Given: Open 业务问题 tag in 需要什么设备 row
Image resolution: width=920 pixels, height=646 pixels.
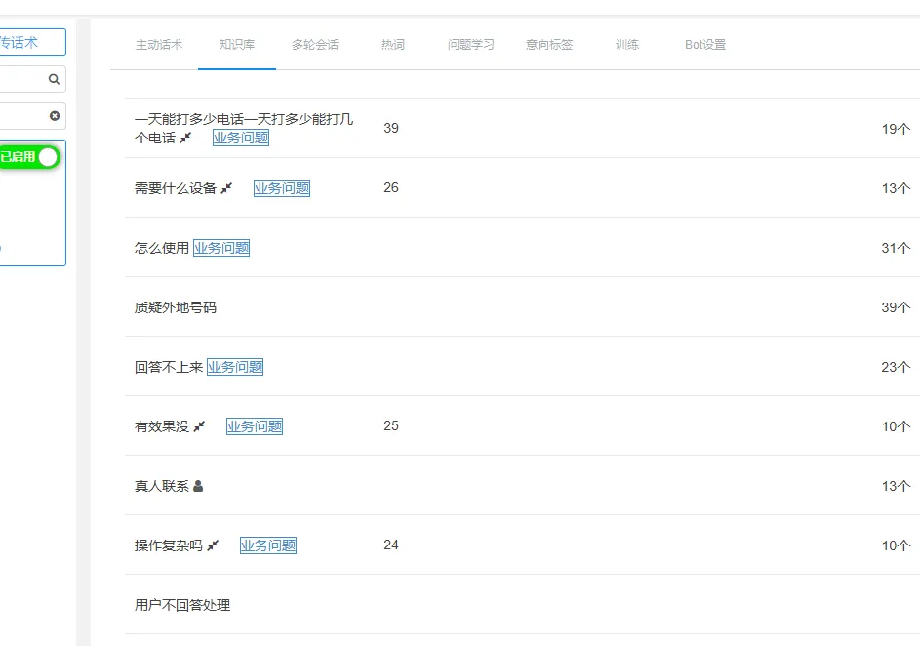Looking at the screenshot, I should (282, 188).
